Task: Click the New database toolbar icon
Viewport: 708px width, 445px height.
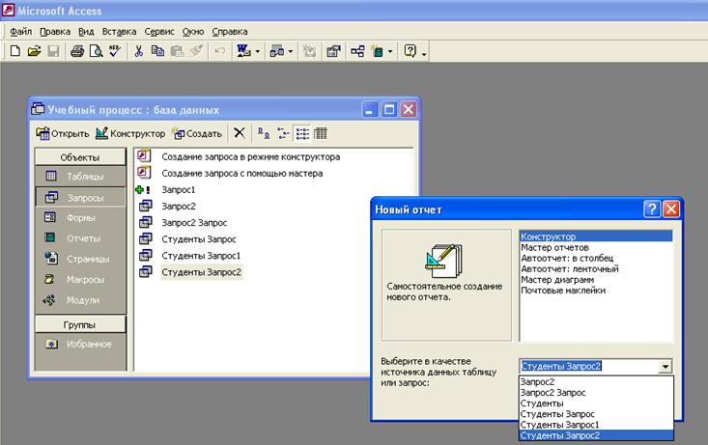Action: click(x=14, y=51)
